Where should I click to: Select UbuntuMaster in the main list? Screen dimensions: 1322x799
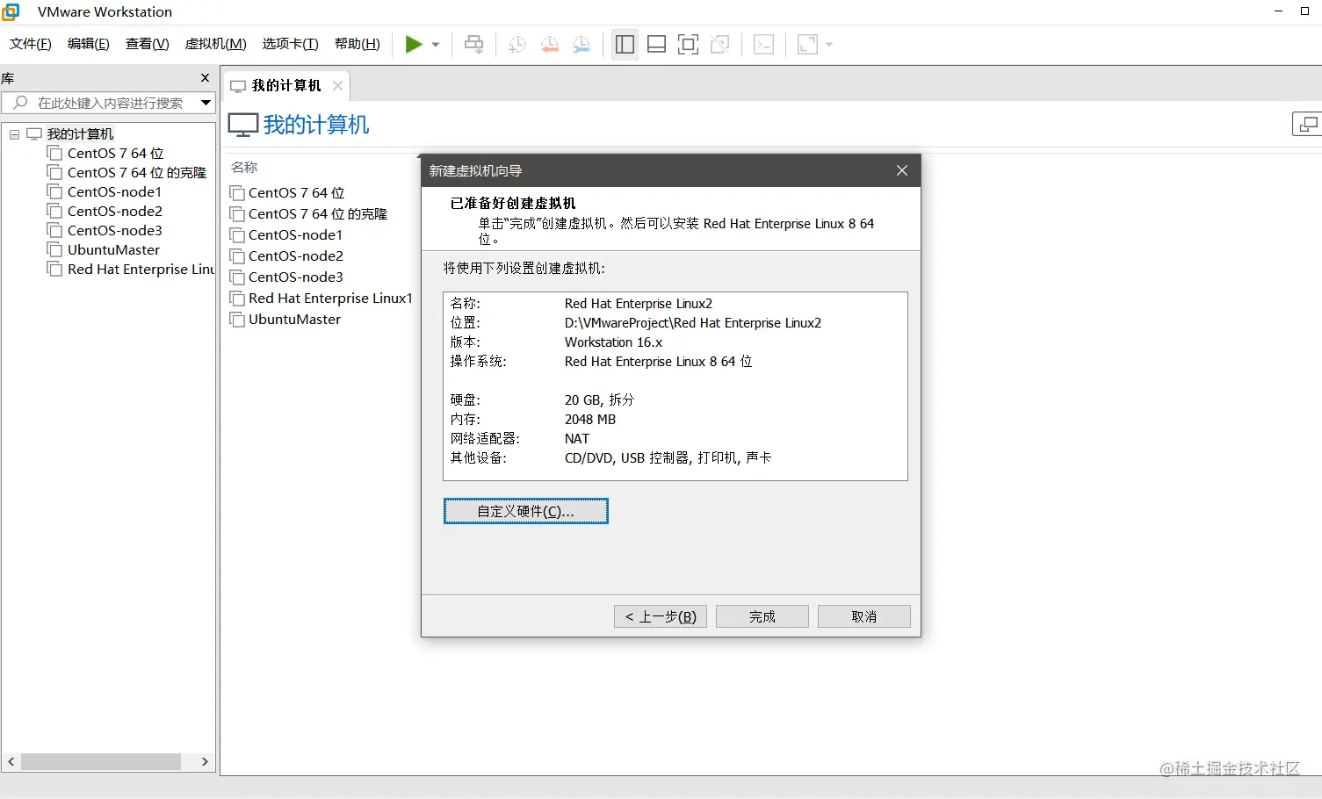pyautogui.click(x=295, y=319)
